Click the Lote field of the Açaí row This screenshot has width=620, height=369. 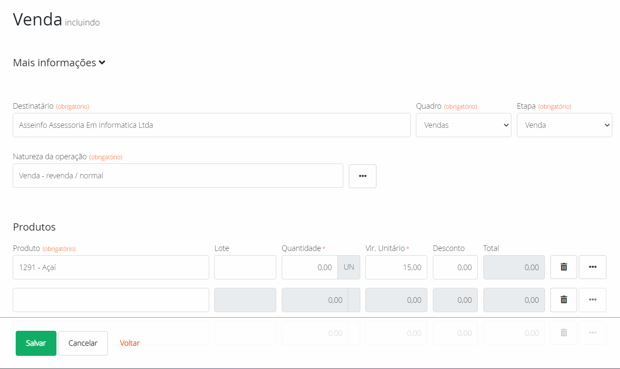245,267
